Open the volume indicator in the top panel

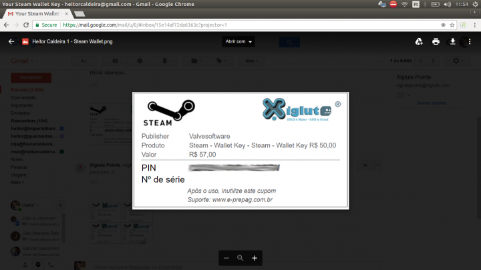point(447,4)
